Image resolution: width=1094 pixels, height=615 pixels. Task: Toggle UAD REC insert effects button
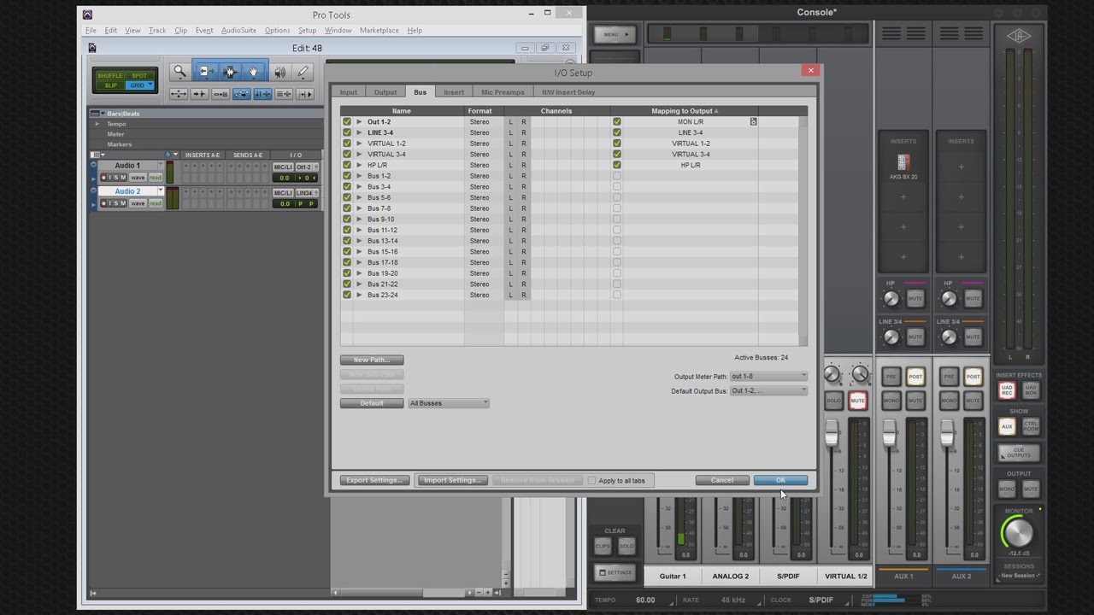(x=1007, y=389)
